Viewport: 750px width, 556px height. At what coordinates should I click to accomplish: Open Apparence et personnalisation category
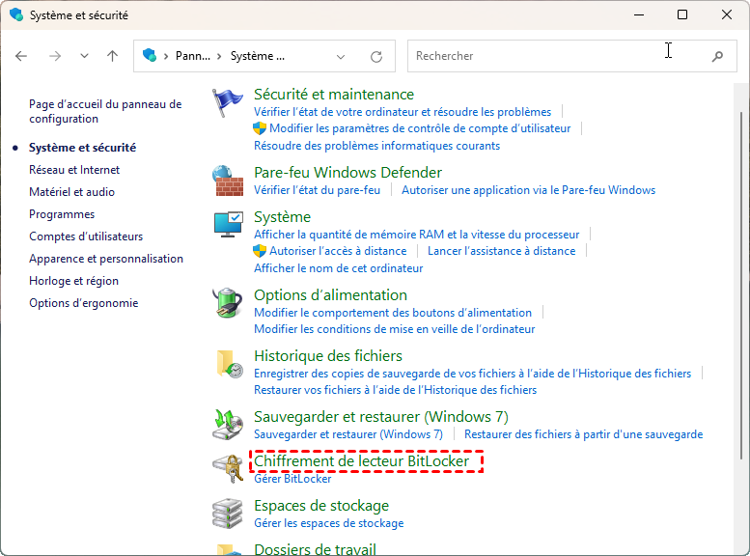click(x=106, y=259)
